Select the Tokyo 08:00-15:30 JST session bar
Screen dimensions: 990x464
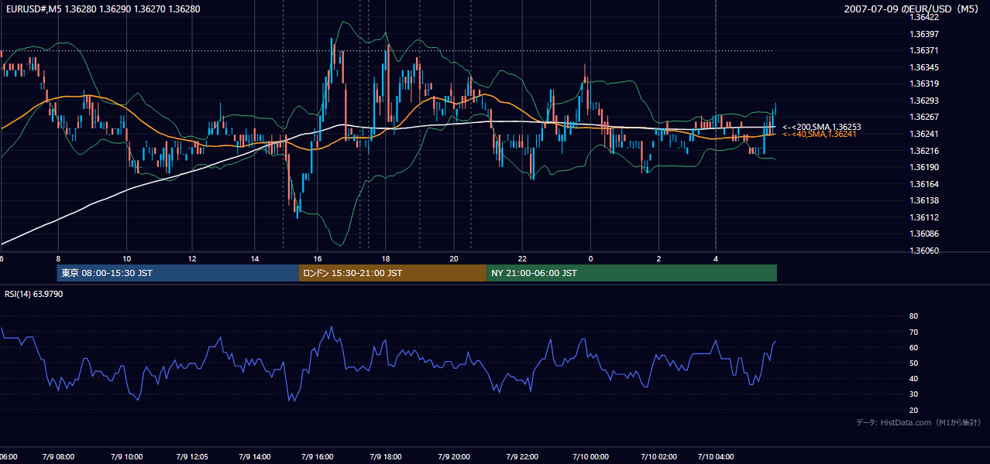click(177, 273)
